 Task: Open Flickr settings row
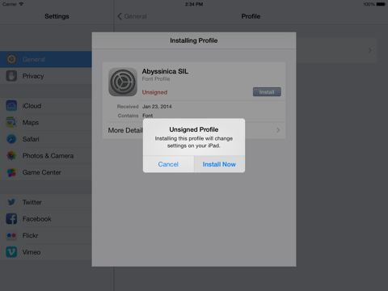46,235
